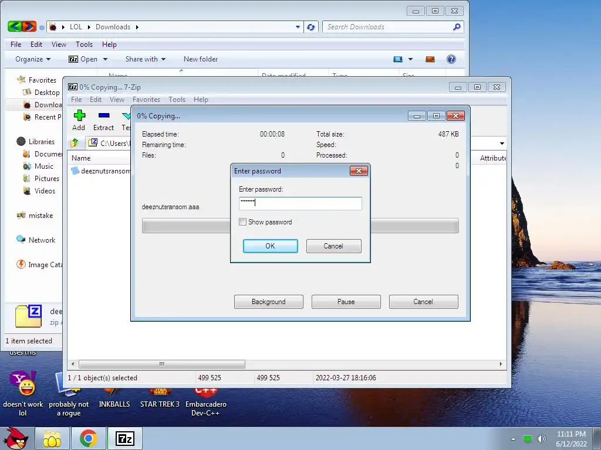601x450 pixels.
Task: Click LOL in Explorer breadcrumb path
Action: tap(76, 27)
